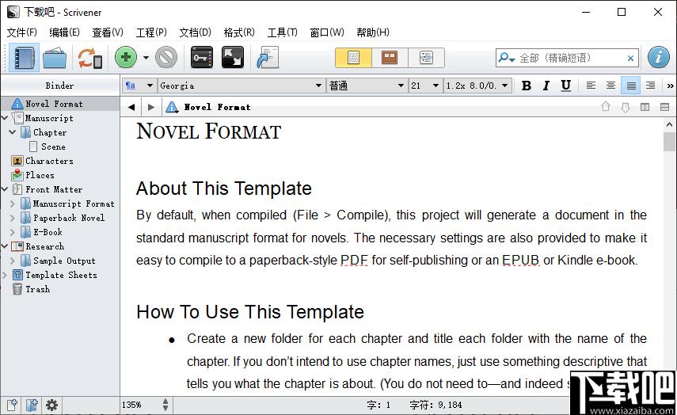Open the line spacing 1.2x dropdown
This screenshot has width=677, height=415.
[477, 86]
